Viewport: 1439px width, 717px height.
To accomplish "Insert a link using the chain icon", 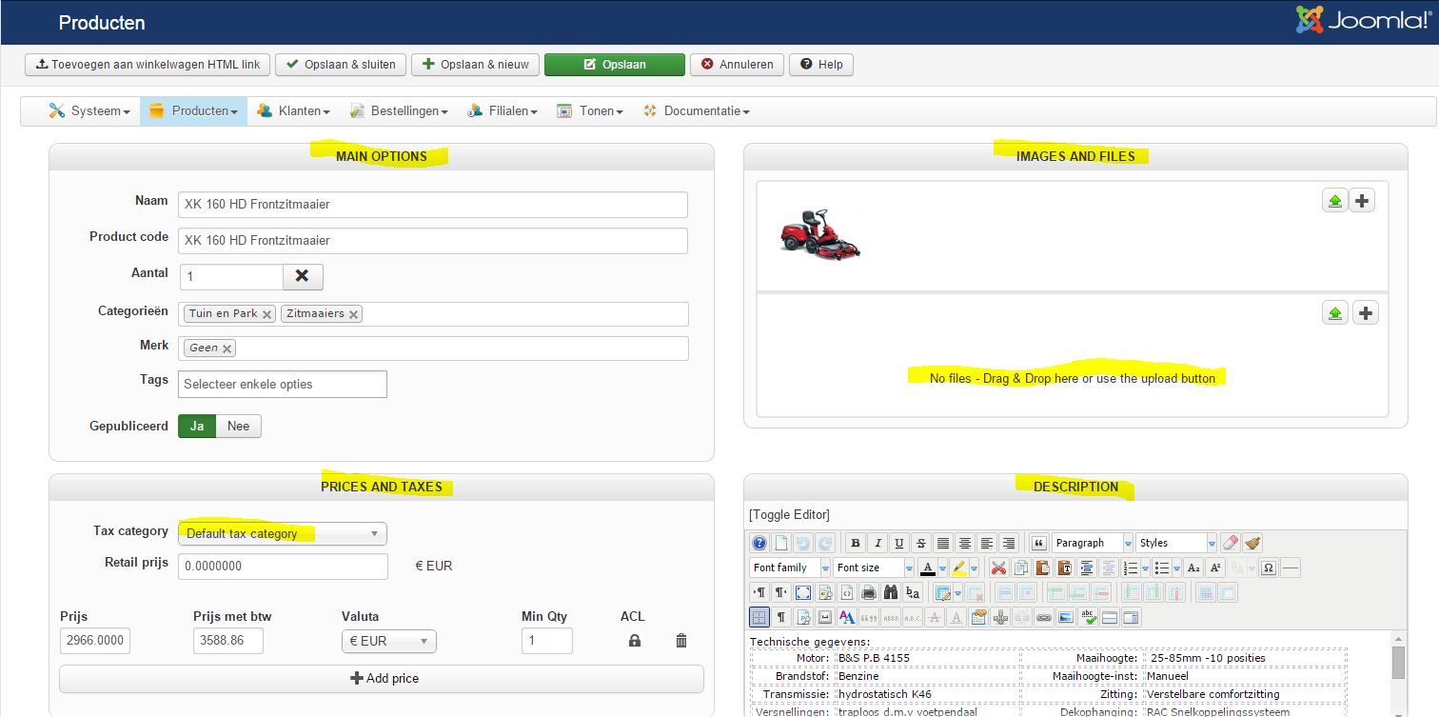I will [x=1044, y=617].
